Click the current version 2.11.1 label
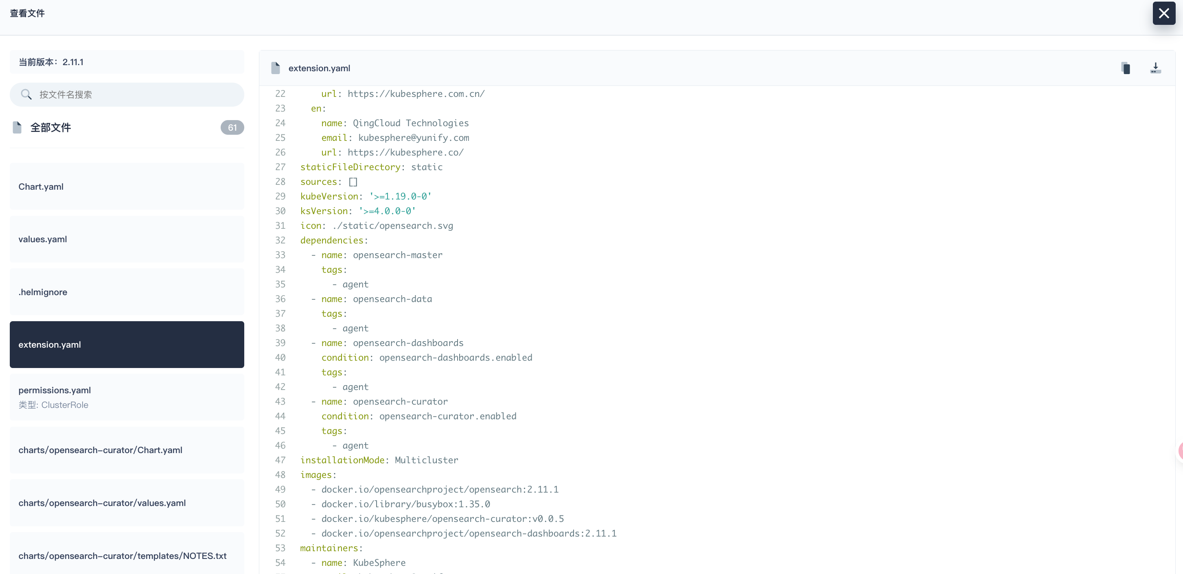Image resolution: width=1183 pixels, height=574 pixels. pyautogui.click(x=51, y=62)
